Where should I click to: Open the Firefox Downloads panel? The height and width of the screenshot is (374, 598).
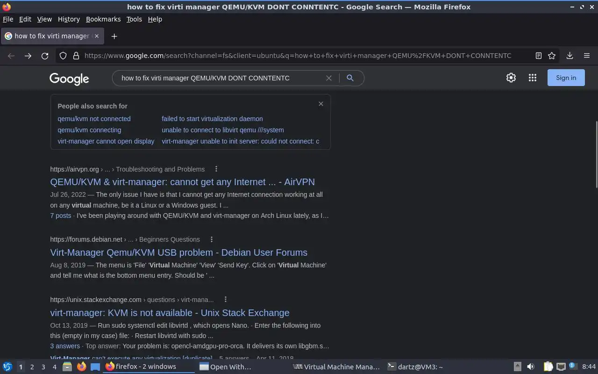pos(570,56)
